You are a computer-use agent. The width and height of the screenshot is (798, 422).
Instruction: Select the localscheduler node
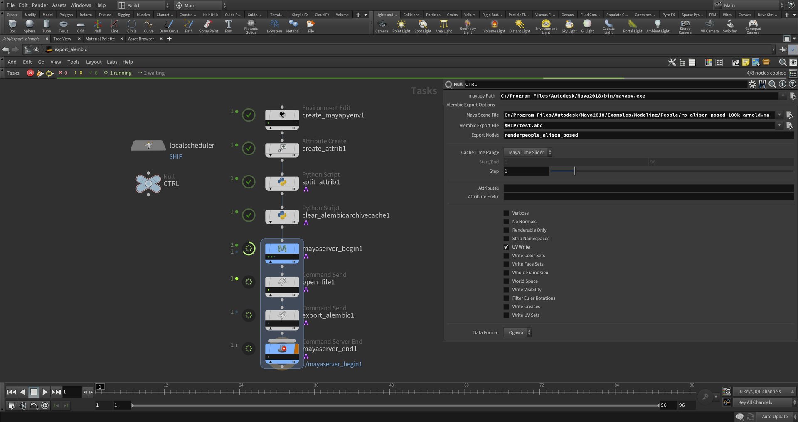[x=148, y=145]
